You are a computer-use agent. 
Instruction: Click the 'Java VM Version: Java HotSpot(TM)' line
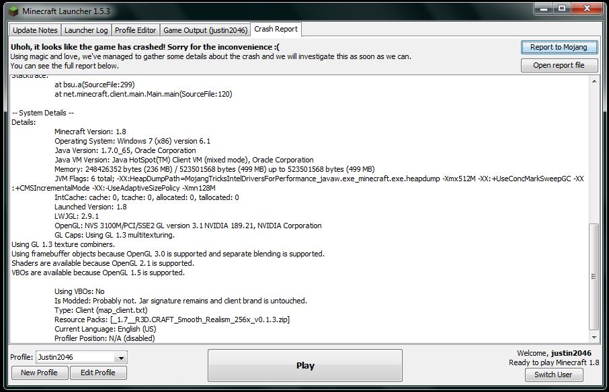point(184,160)
